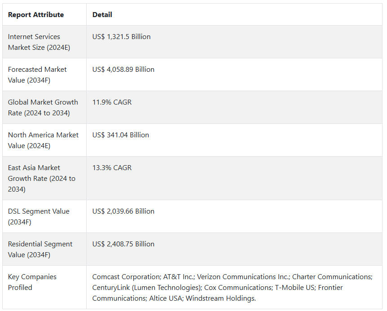Select the Key Companies Profiled cell

(32, 282)
